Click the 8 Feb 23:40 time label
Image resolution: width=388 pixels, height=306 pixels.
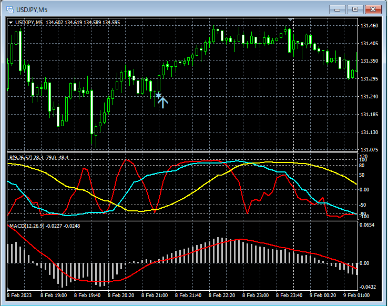point(289,295)
